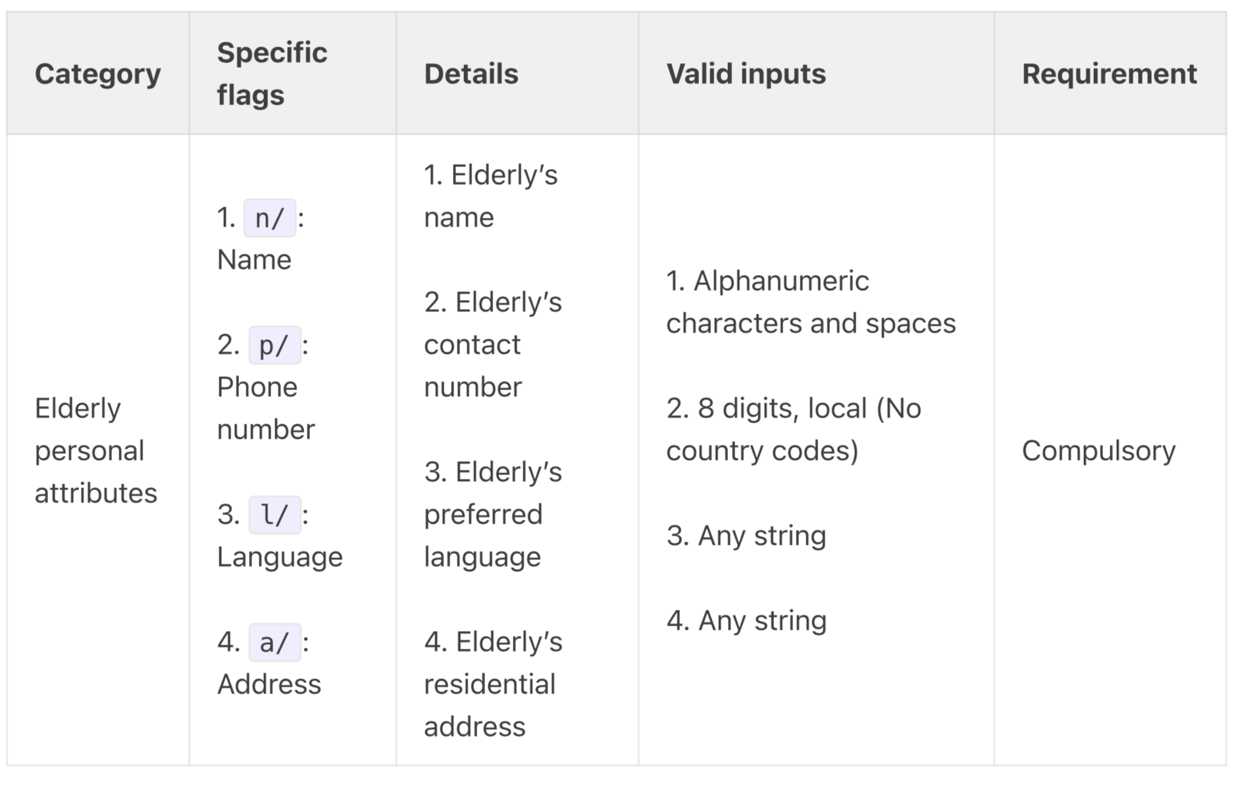Click Elderly's contact number detail text
The image size is (1257, 808).
[492, 344]
